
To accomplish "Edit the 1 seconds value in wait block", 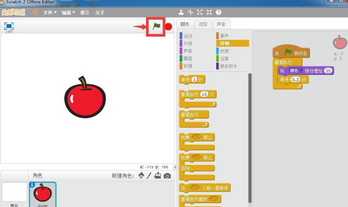I will [194, 79].
